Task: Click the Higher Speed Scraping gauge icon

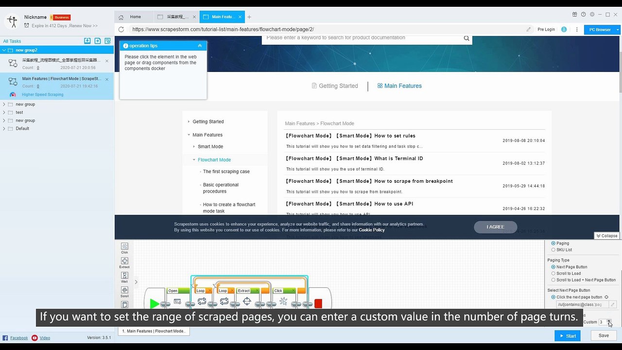Action: coord(13,94)
